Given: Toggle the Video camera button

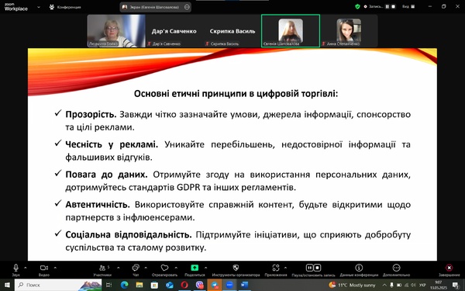Looking at the screenshot, I should [x=44, y=269].
